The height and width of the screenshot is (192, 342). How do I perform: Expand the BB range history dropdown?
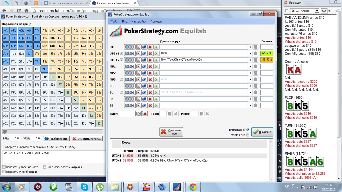(250, 105)
